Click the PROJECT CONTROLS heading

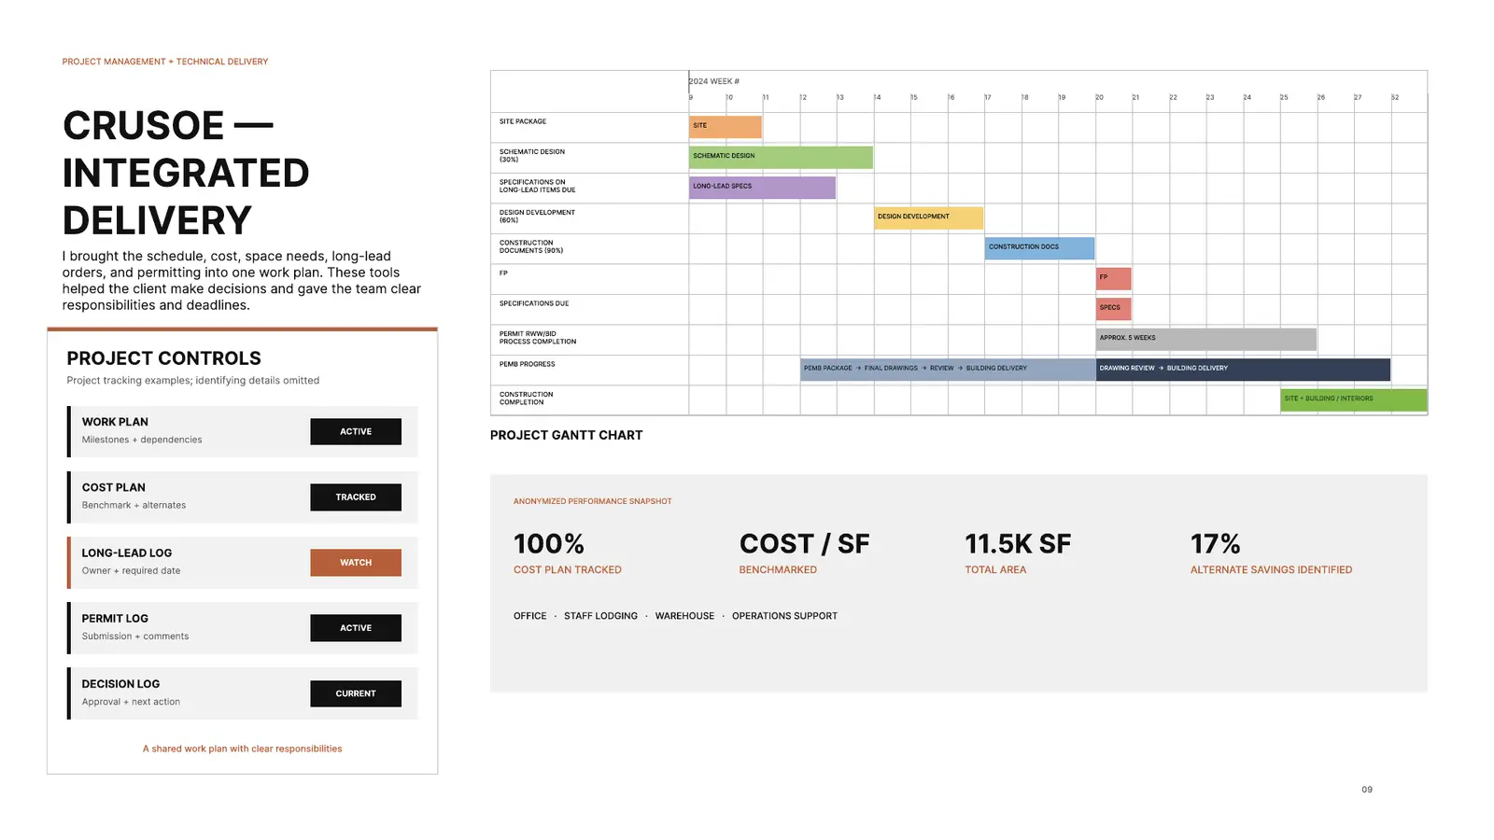click(x=163, y=358)
